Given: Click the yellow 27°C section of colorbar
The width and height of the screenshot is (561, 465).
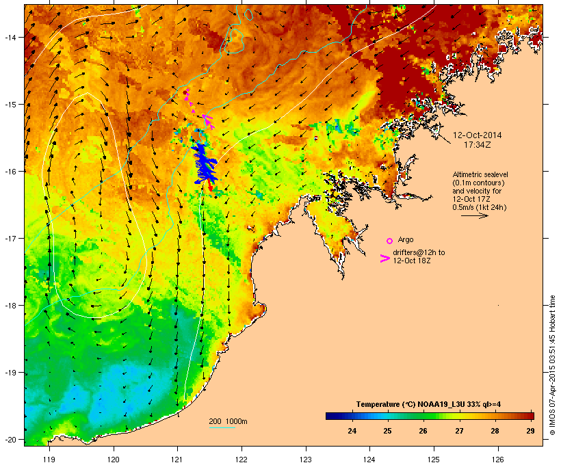Looking at the screenshot, I should (x=459, y=416).
